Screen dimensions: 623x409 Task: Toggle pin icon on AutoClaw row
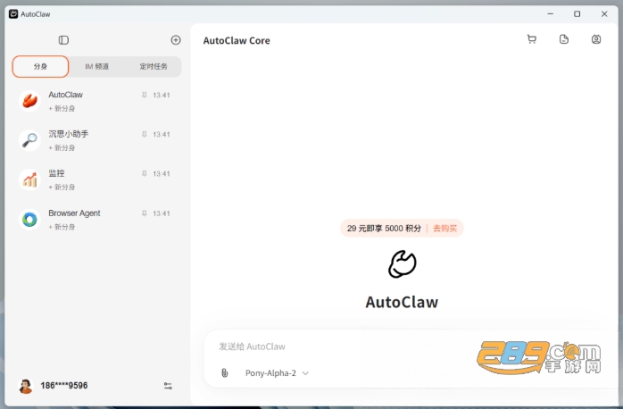(x=145, y=95)
